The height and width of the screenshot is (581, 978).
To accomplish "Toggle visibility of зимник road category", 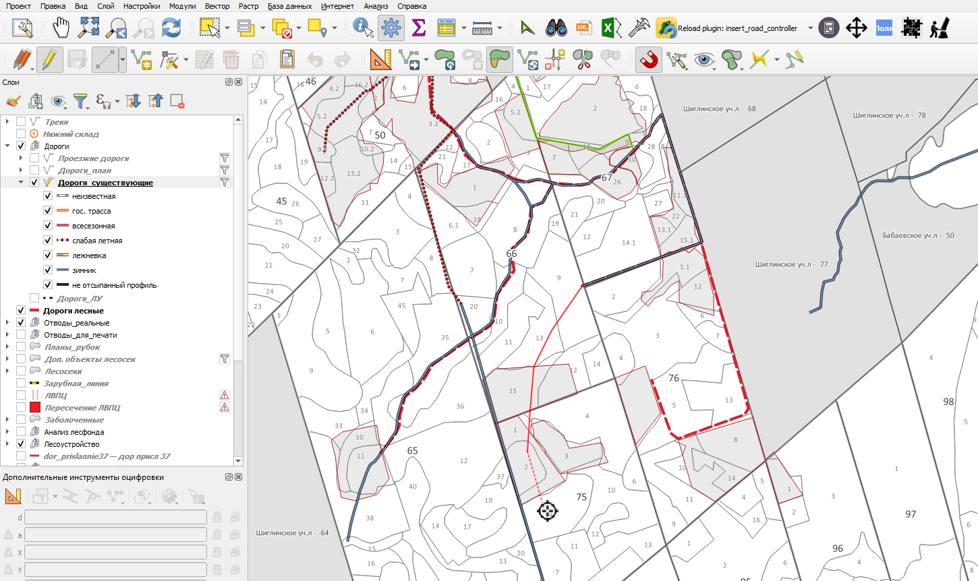I will 48,270.
